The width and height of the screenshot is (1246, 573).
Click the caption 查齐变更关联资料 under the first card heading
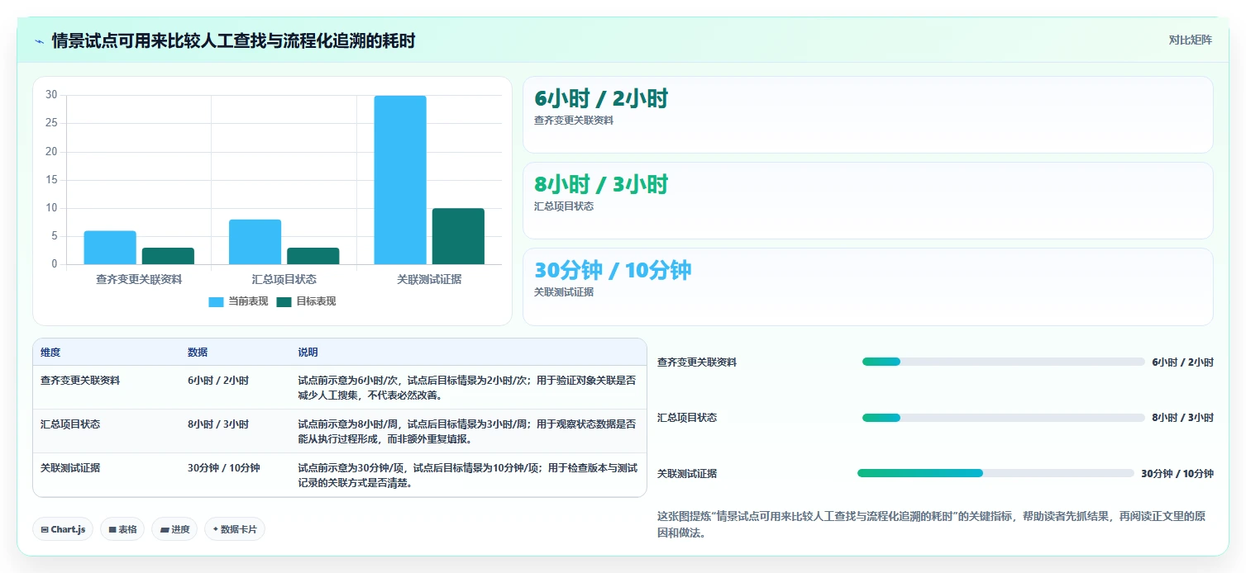(x=574, y=121)
